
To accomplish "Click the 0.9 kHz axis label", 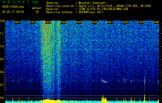I will pos(2,59).
